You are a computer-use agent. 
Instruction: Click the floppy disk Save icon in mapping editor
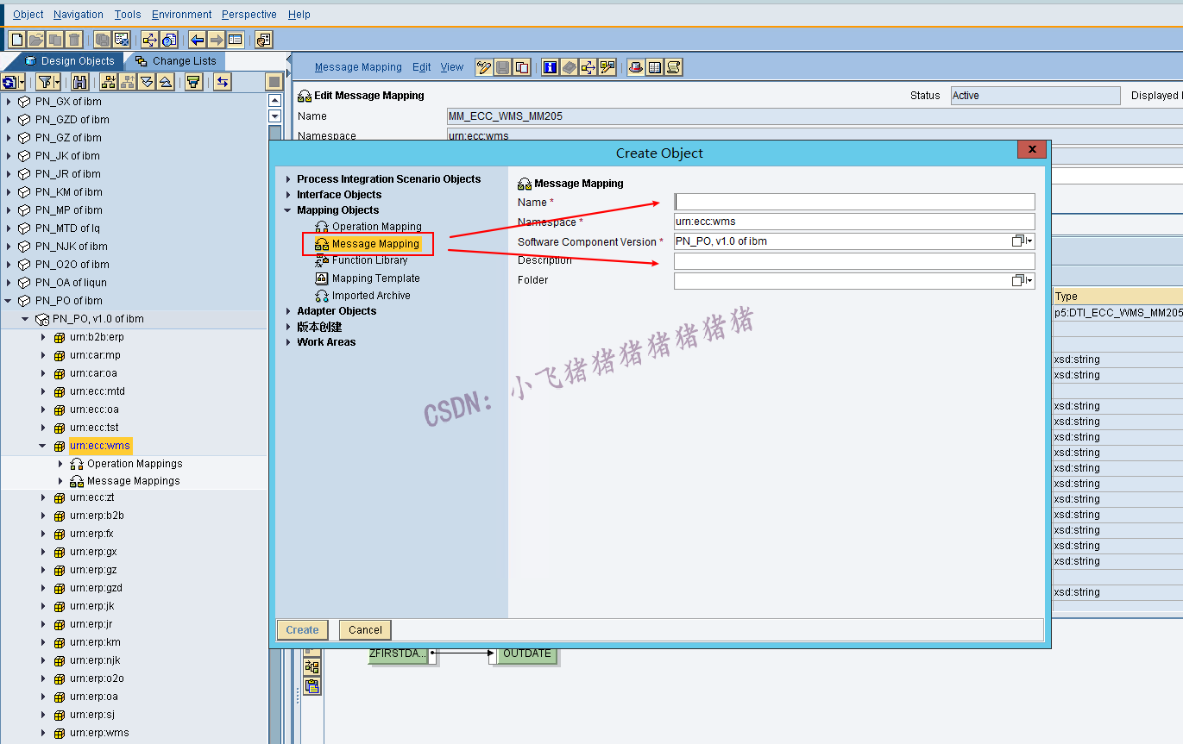(x=503, y=67)
